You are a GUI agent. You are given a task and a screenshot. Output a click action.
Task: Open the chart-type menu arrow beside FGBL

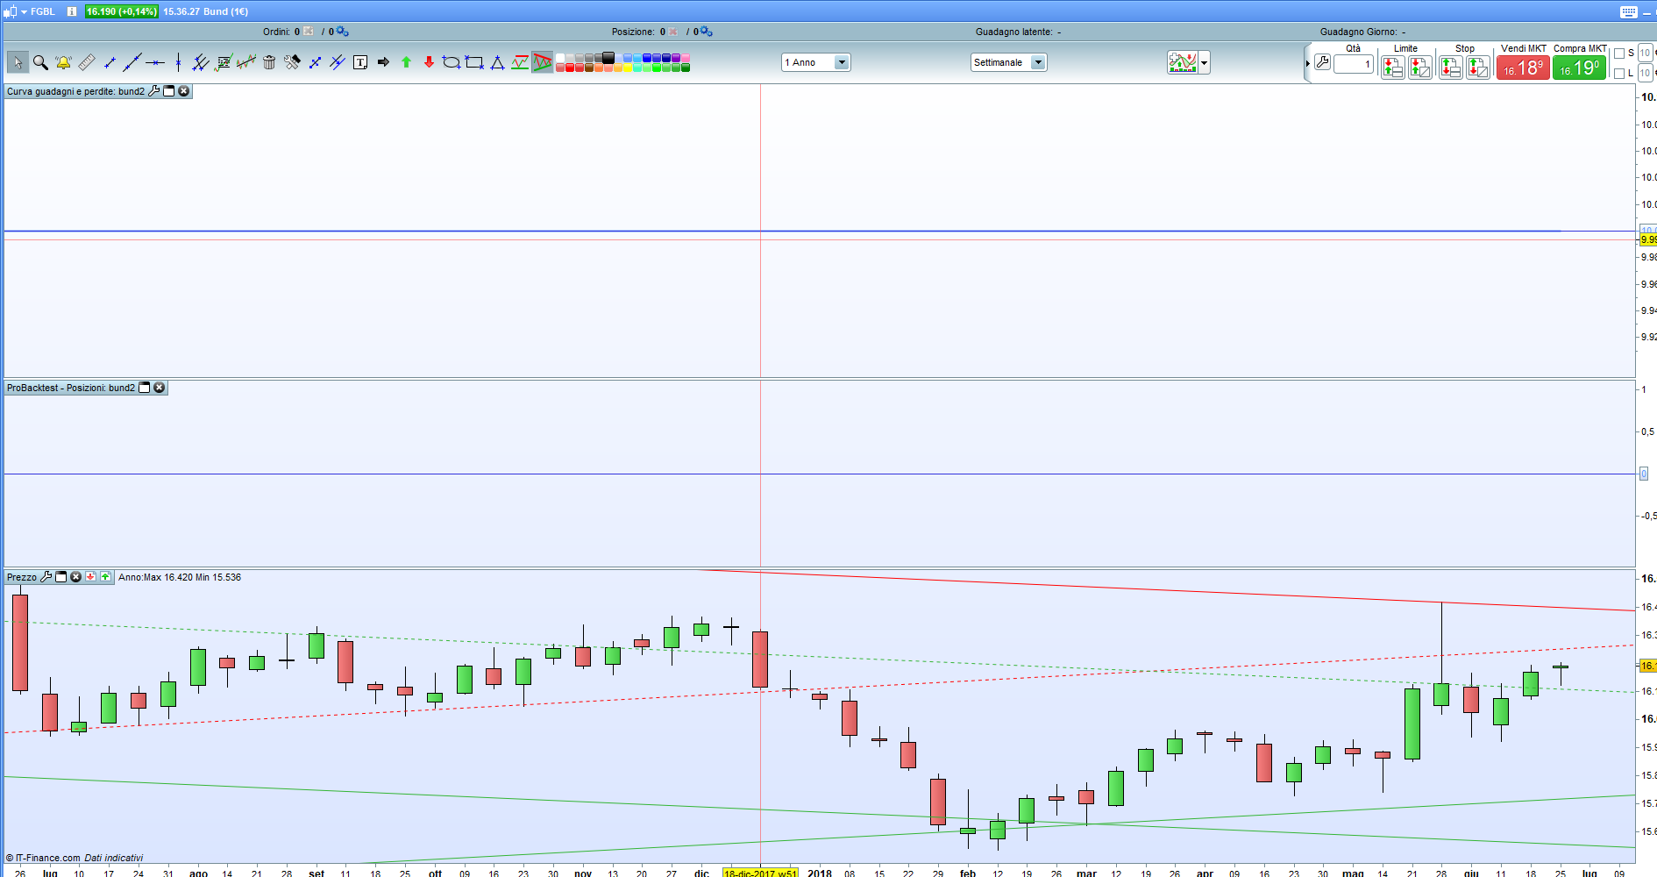24,11
